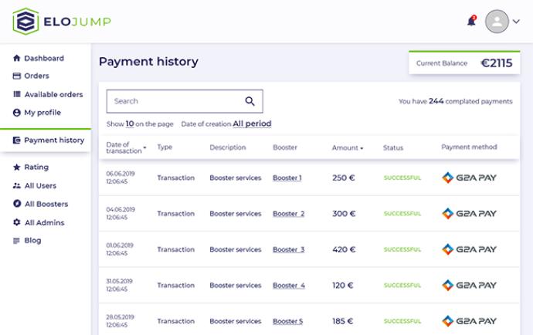Click the search magnifier icon
Viewport: 533px width, 335px height.
point(250,101)
